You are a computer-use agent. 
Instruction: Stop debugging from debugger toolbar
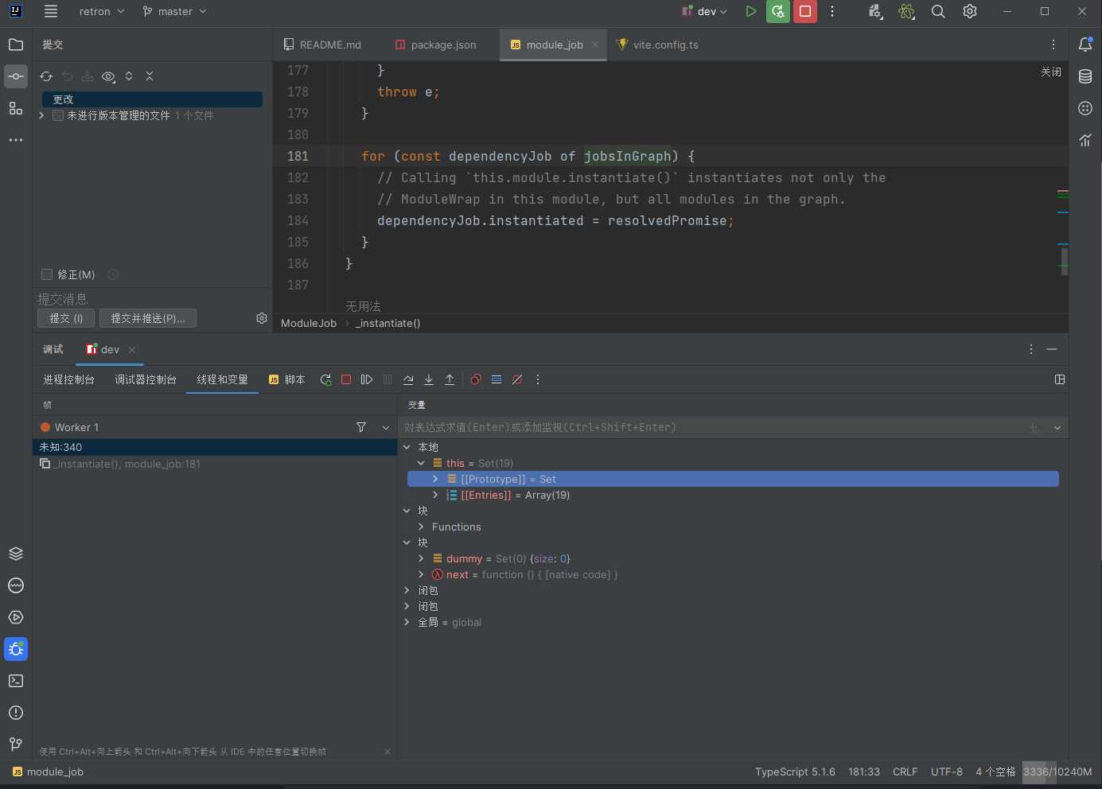346,379
